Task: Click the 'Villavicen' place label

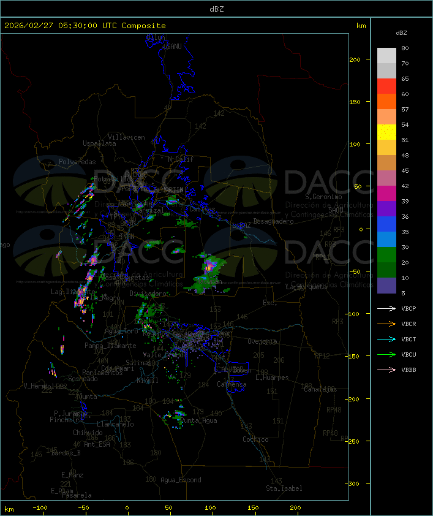Action: point(127,137)
